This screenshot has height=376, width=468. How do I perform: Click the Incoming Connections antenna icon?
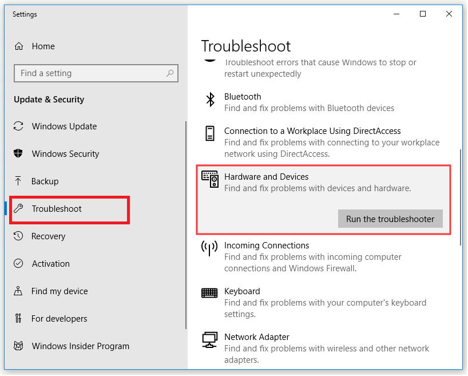coord(209,248)
